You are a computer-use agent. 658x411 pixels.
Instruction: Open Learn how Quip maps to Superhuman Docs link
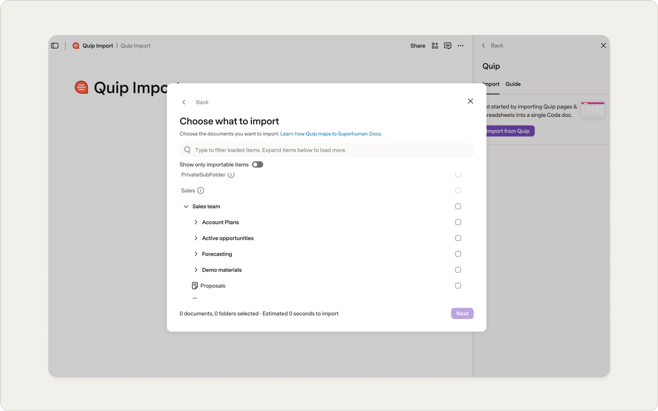[x=331, y=134]
